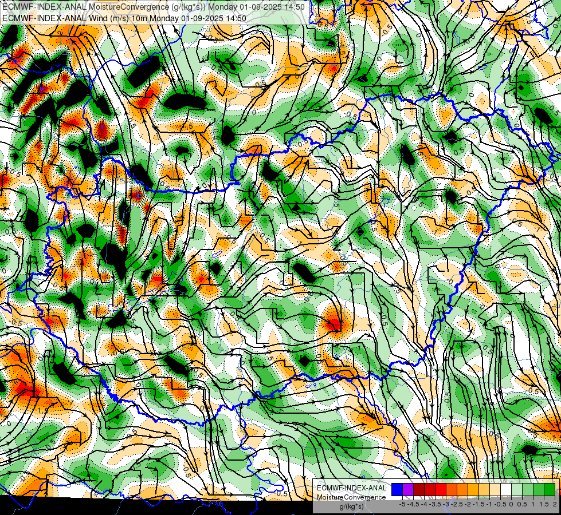Select the orange-red swatch between -3 and -2.5
561x515 pixels.
[452, 490]
